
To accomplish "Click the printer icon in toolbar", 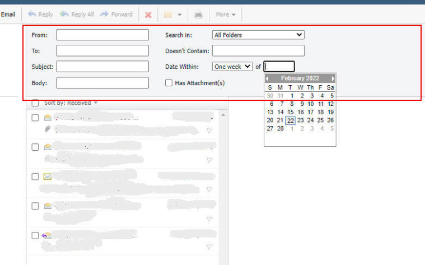I will pyautogui.click(x=198, y=15).
